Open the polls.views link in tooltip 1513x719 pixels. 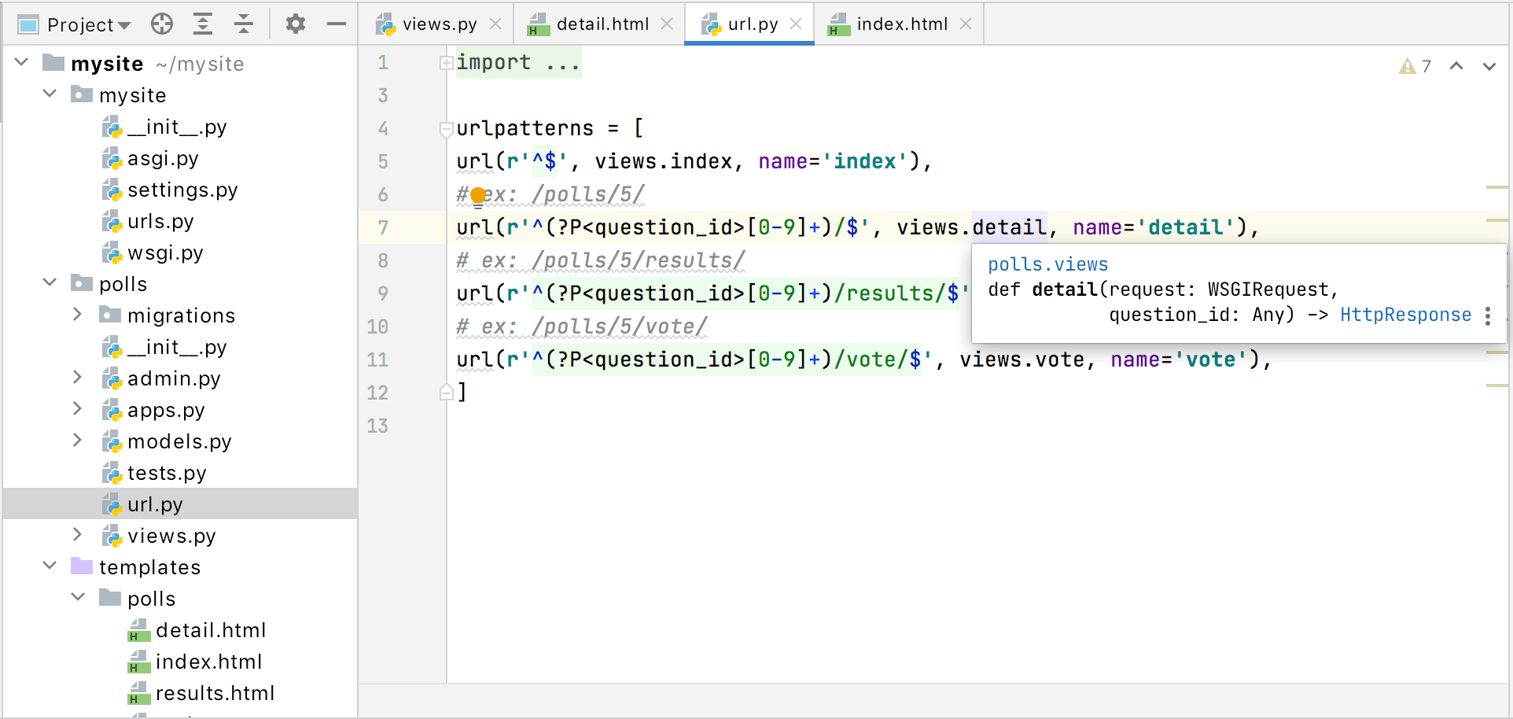[x=1047, y=264]
